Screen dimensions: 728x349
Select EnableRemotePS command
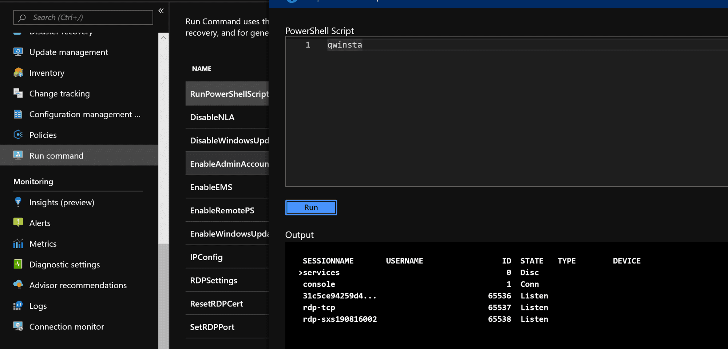227,210
